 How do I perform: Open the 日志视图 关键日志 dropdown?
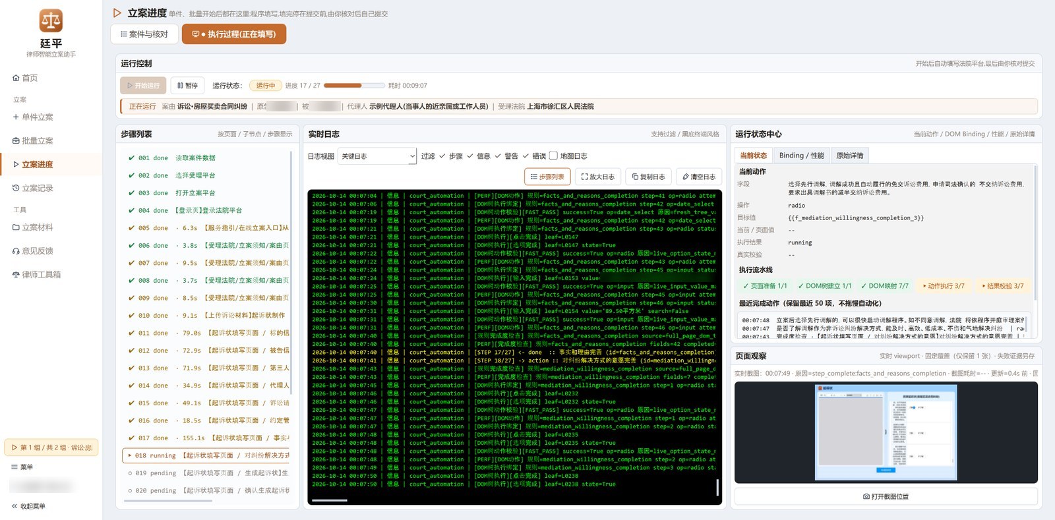click(x=378, y=156)
